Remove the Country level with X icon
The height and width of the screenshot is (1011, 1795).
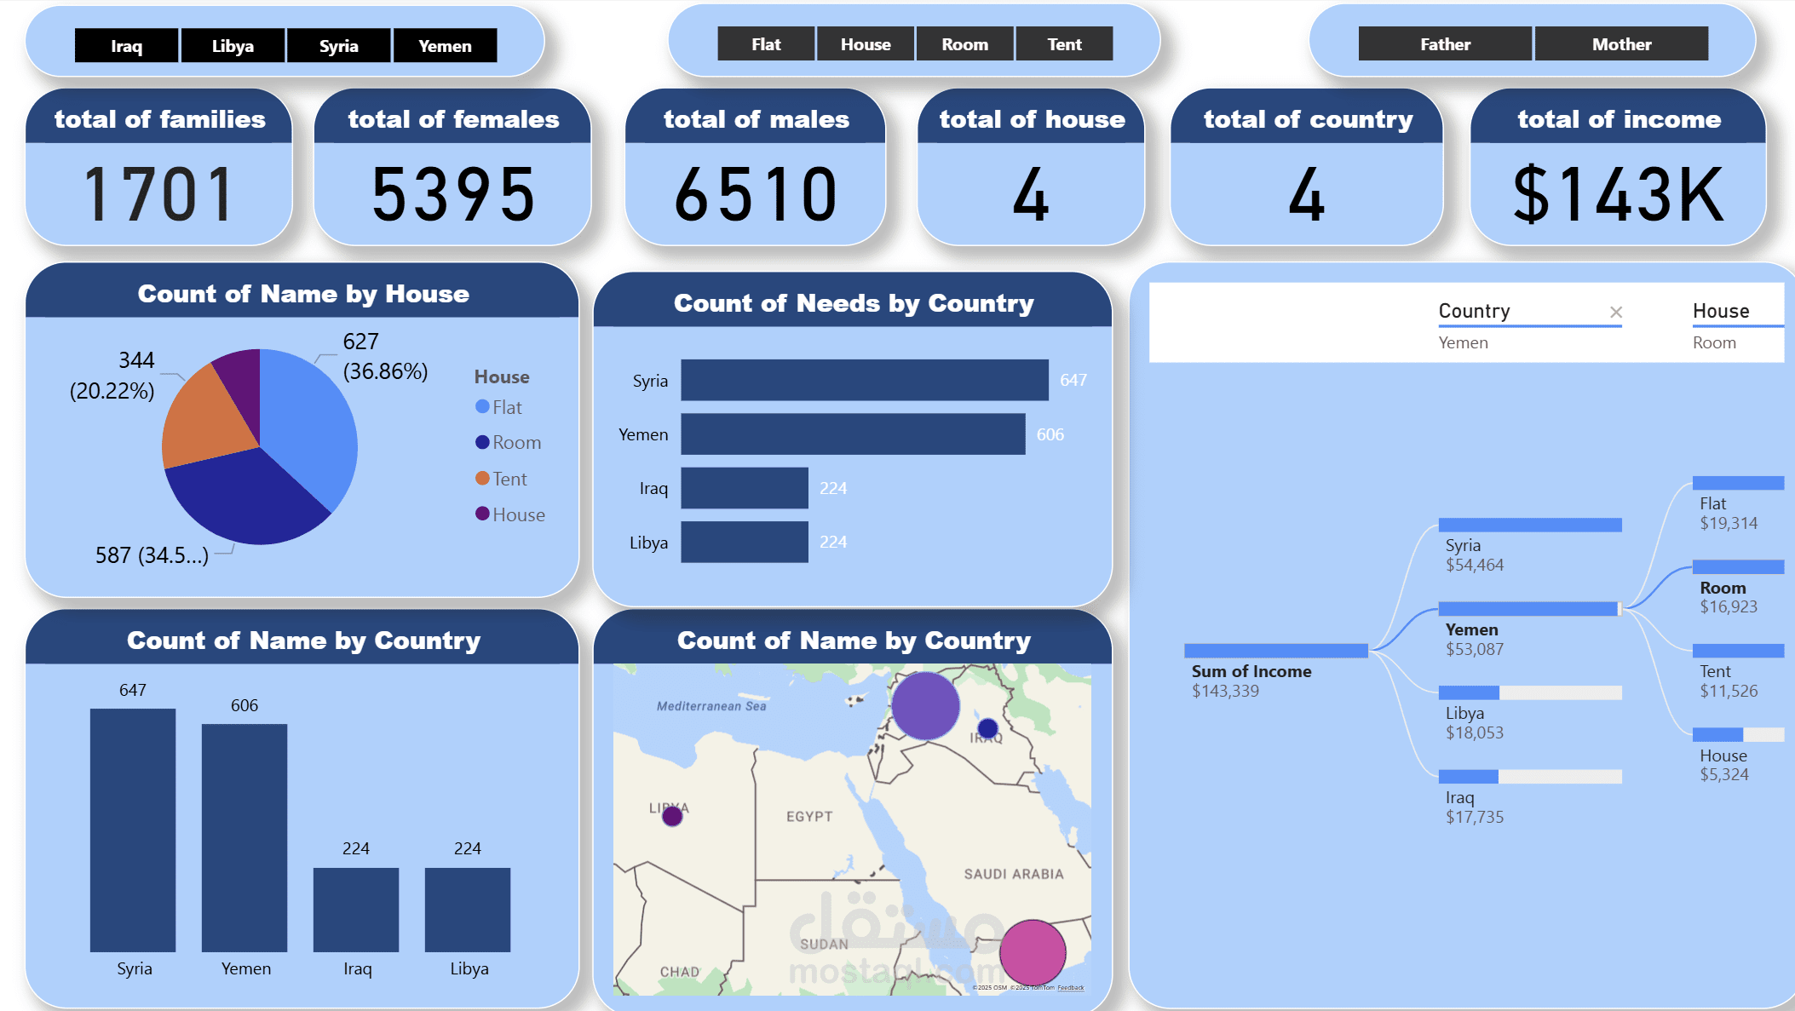coord(1616,312)
